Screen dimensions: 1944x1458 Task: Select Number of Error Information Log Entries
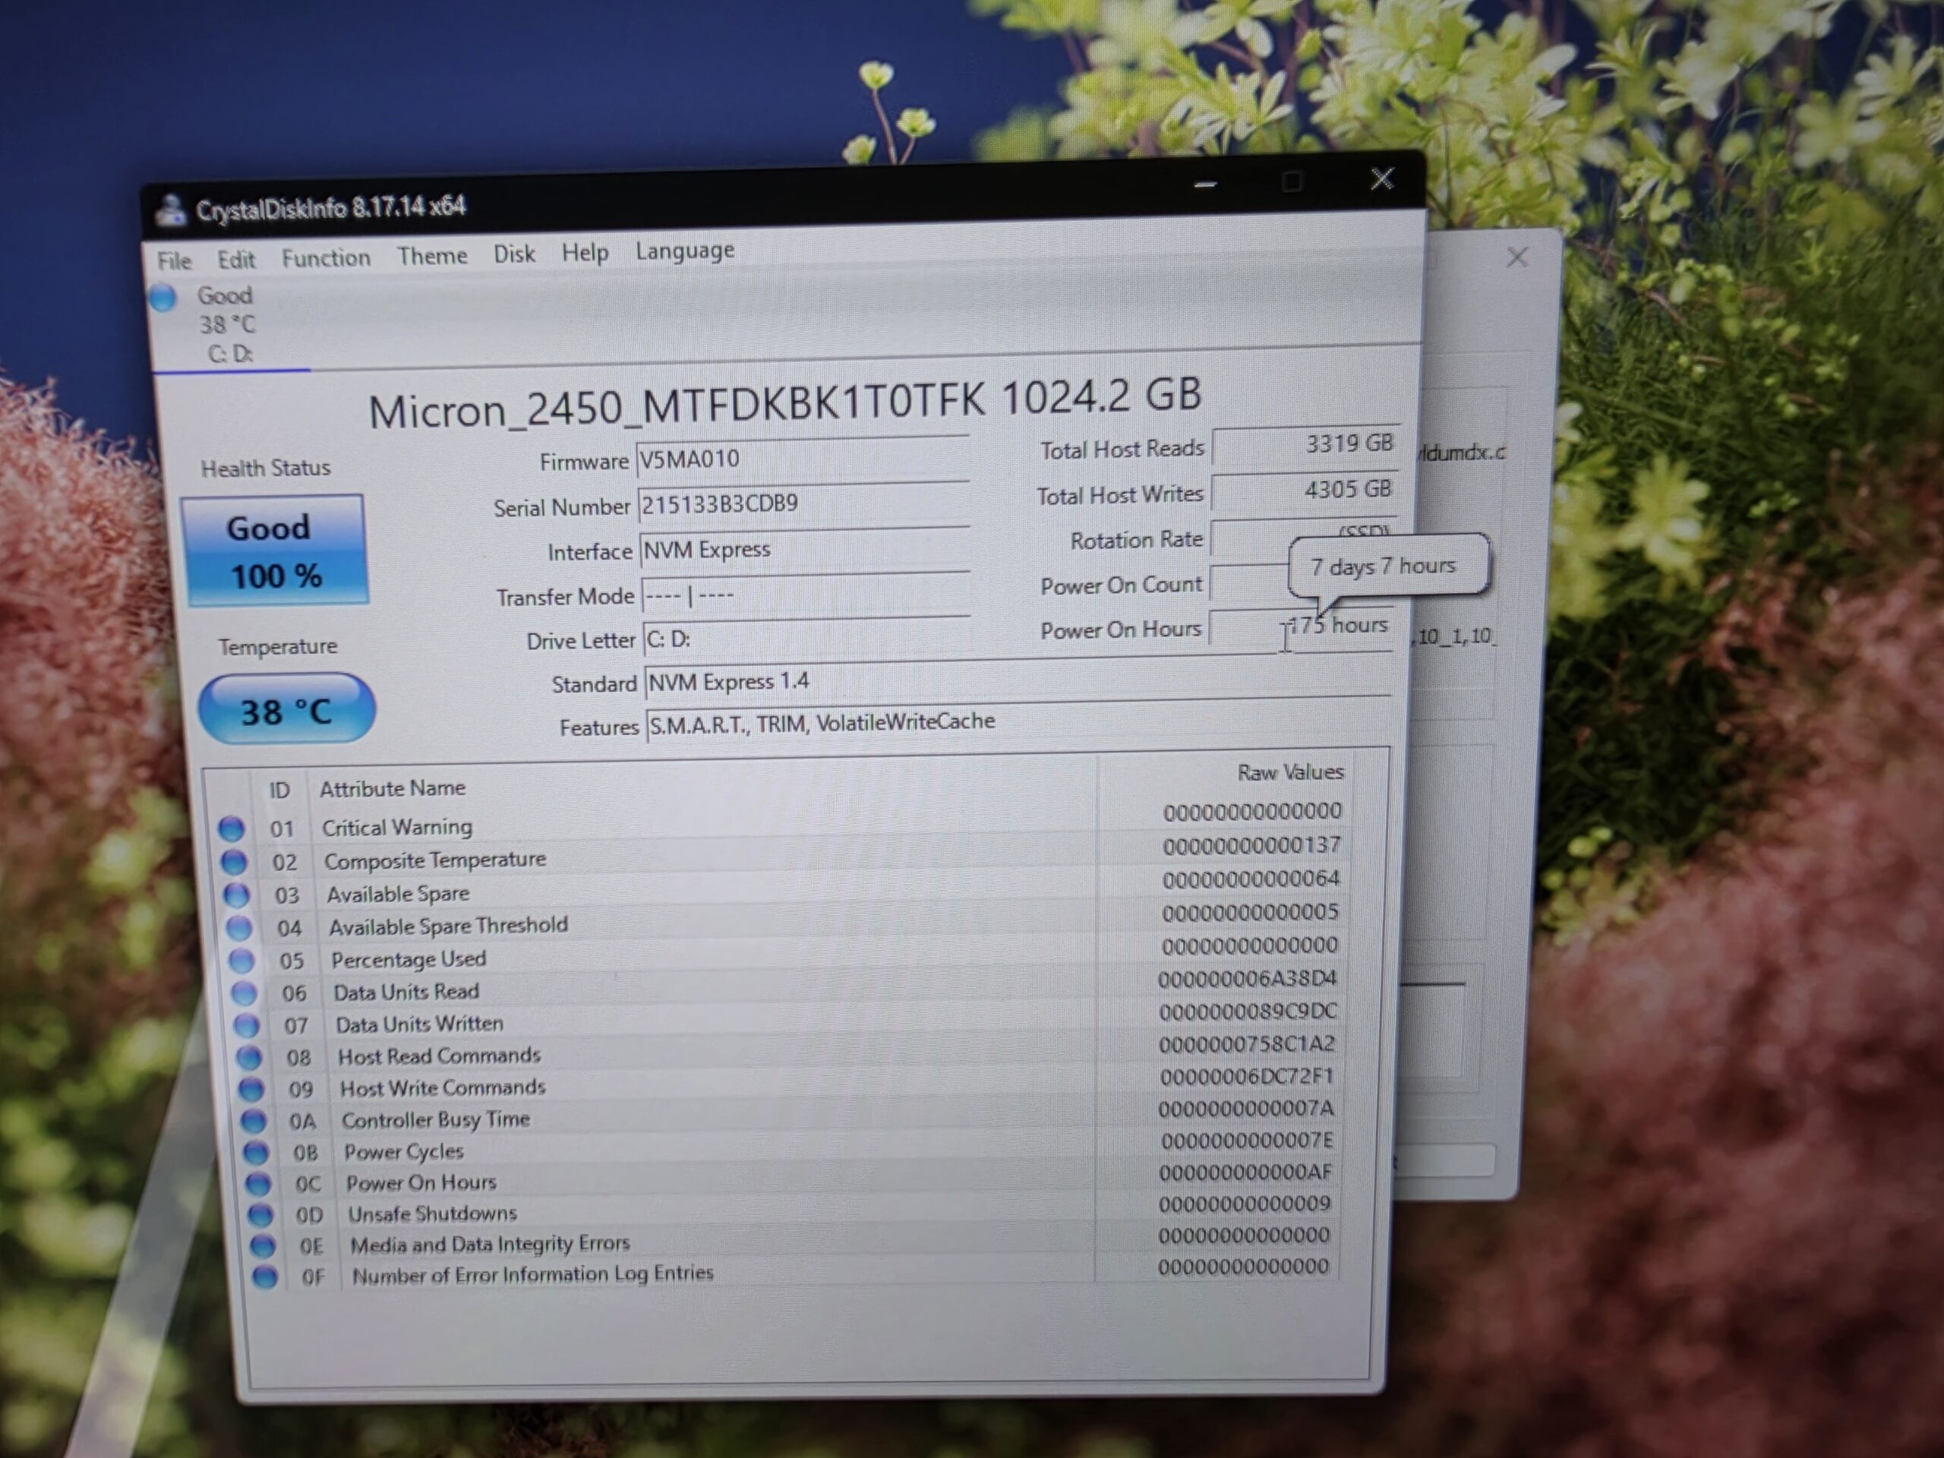click(x=532, y=1273)
